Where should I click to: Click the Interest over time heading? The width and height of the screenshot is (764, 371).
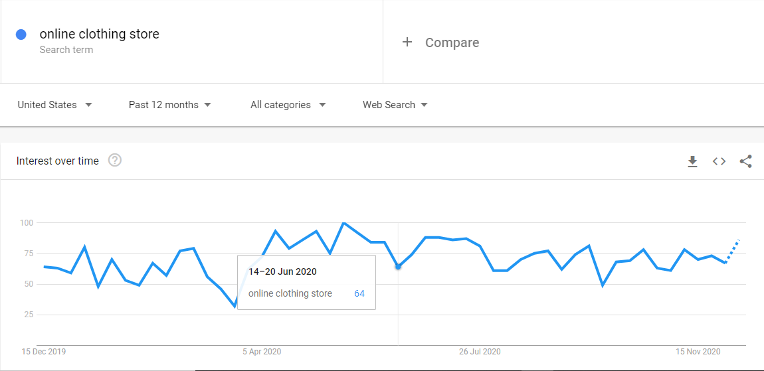tap(58, 161)
